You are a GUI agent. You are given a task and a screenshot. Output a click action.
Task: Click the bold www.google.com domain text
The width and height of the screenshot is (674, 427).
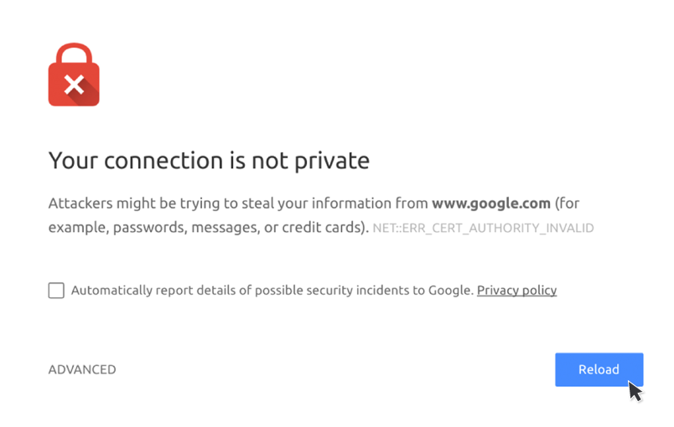[x=490, y=203]
